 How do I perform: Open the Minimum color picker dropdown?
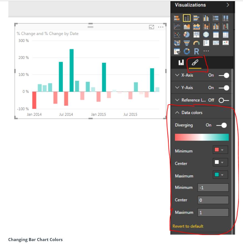point(220,150)
